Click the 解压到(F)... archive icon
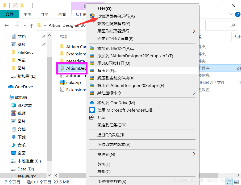 (92, 71)
